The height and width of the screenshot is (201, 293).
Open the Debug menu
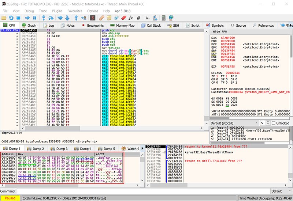point(29,11)
